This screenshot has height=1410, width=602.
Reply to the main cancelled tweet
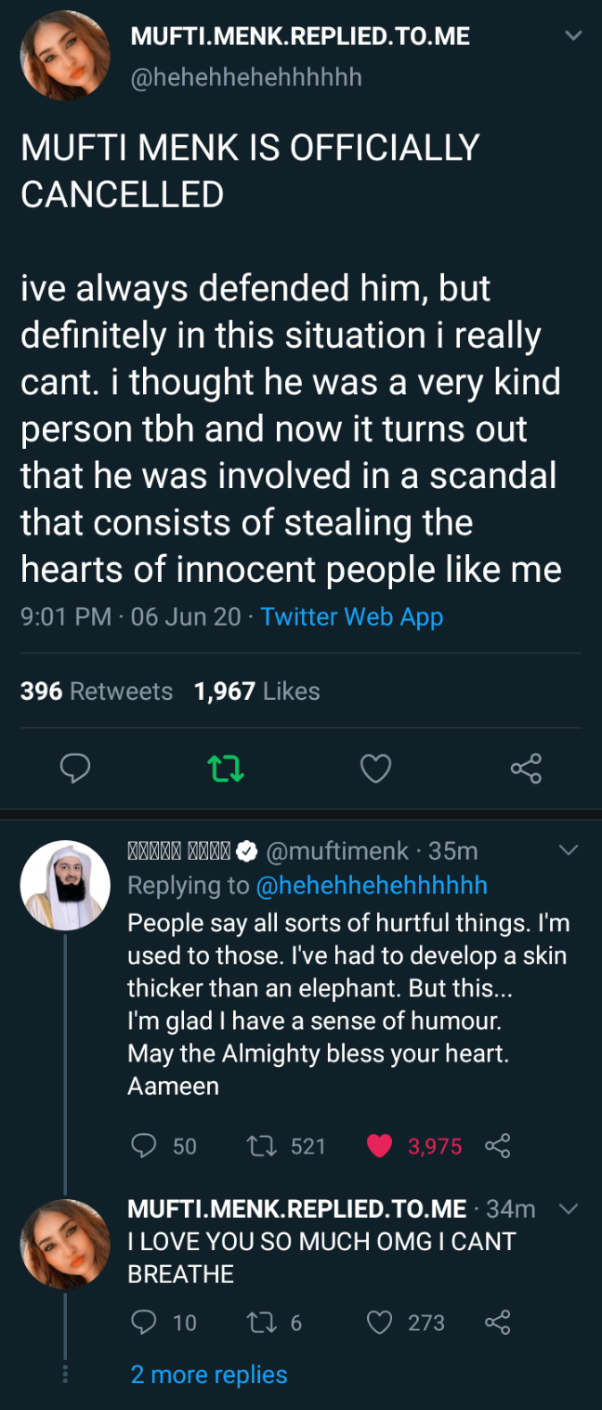[x=75, y=769]
